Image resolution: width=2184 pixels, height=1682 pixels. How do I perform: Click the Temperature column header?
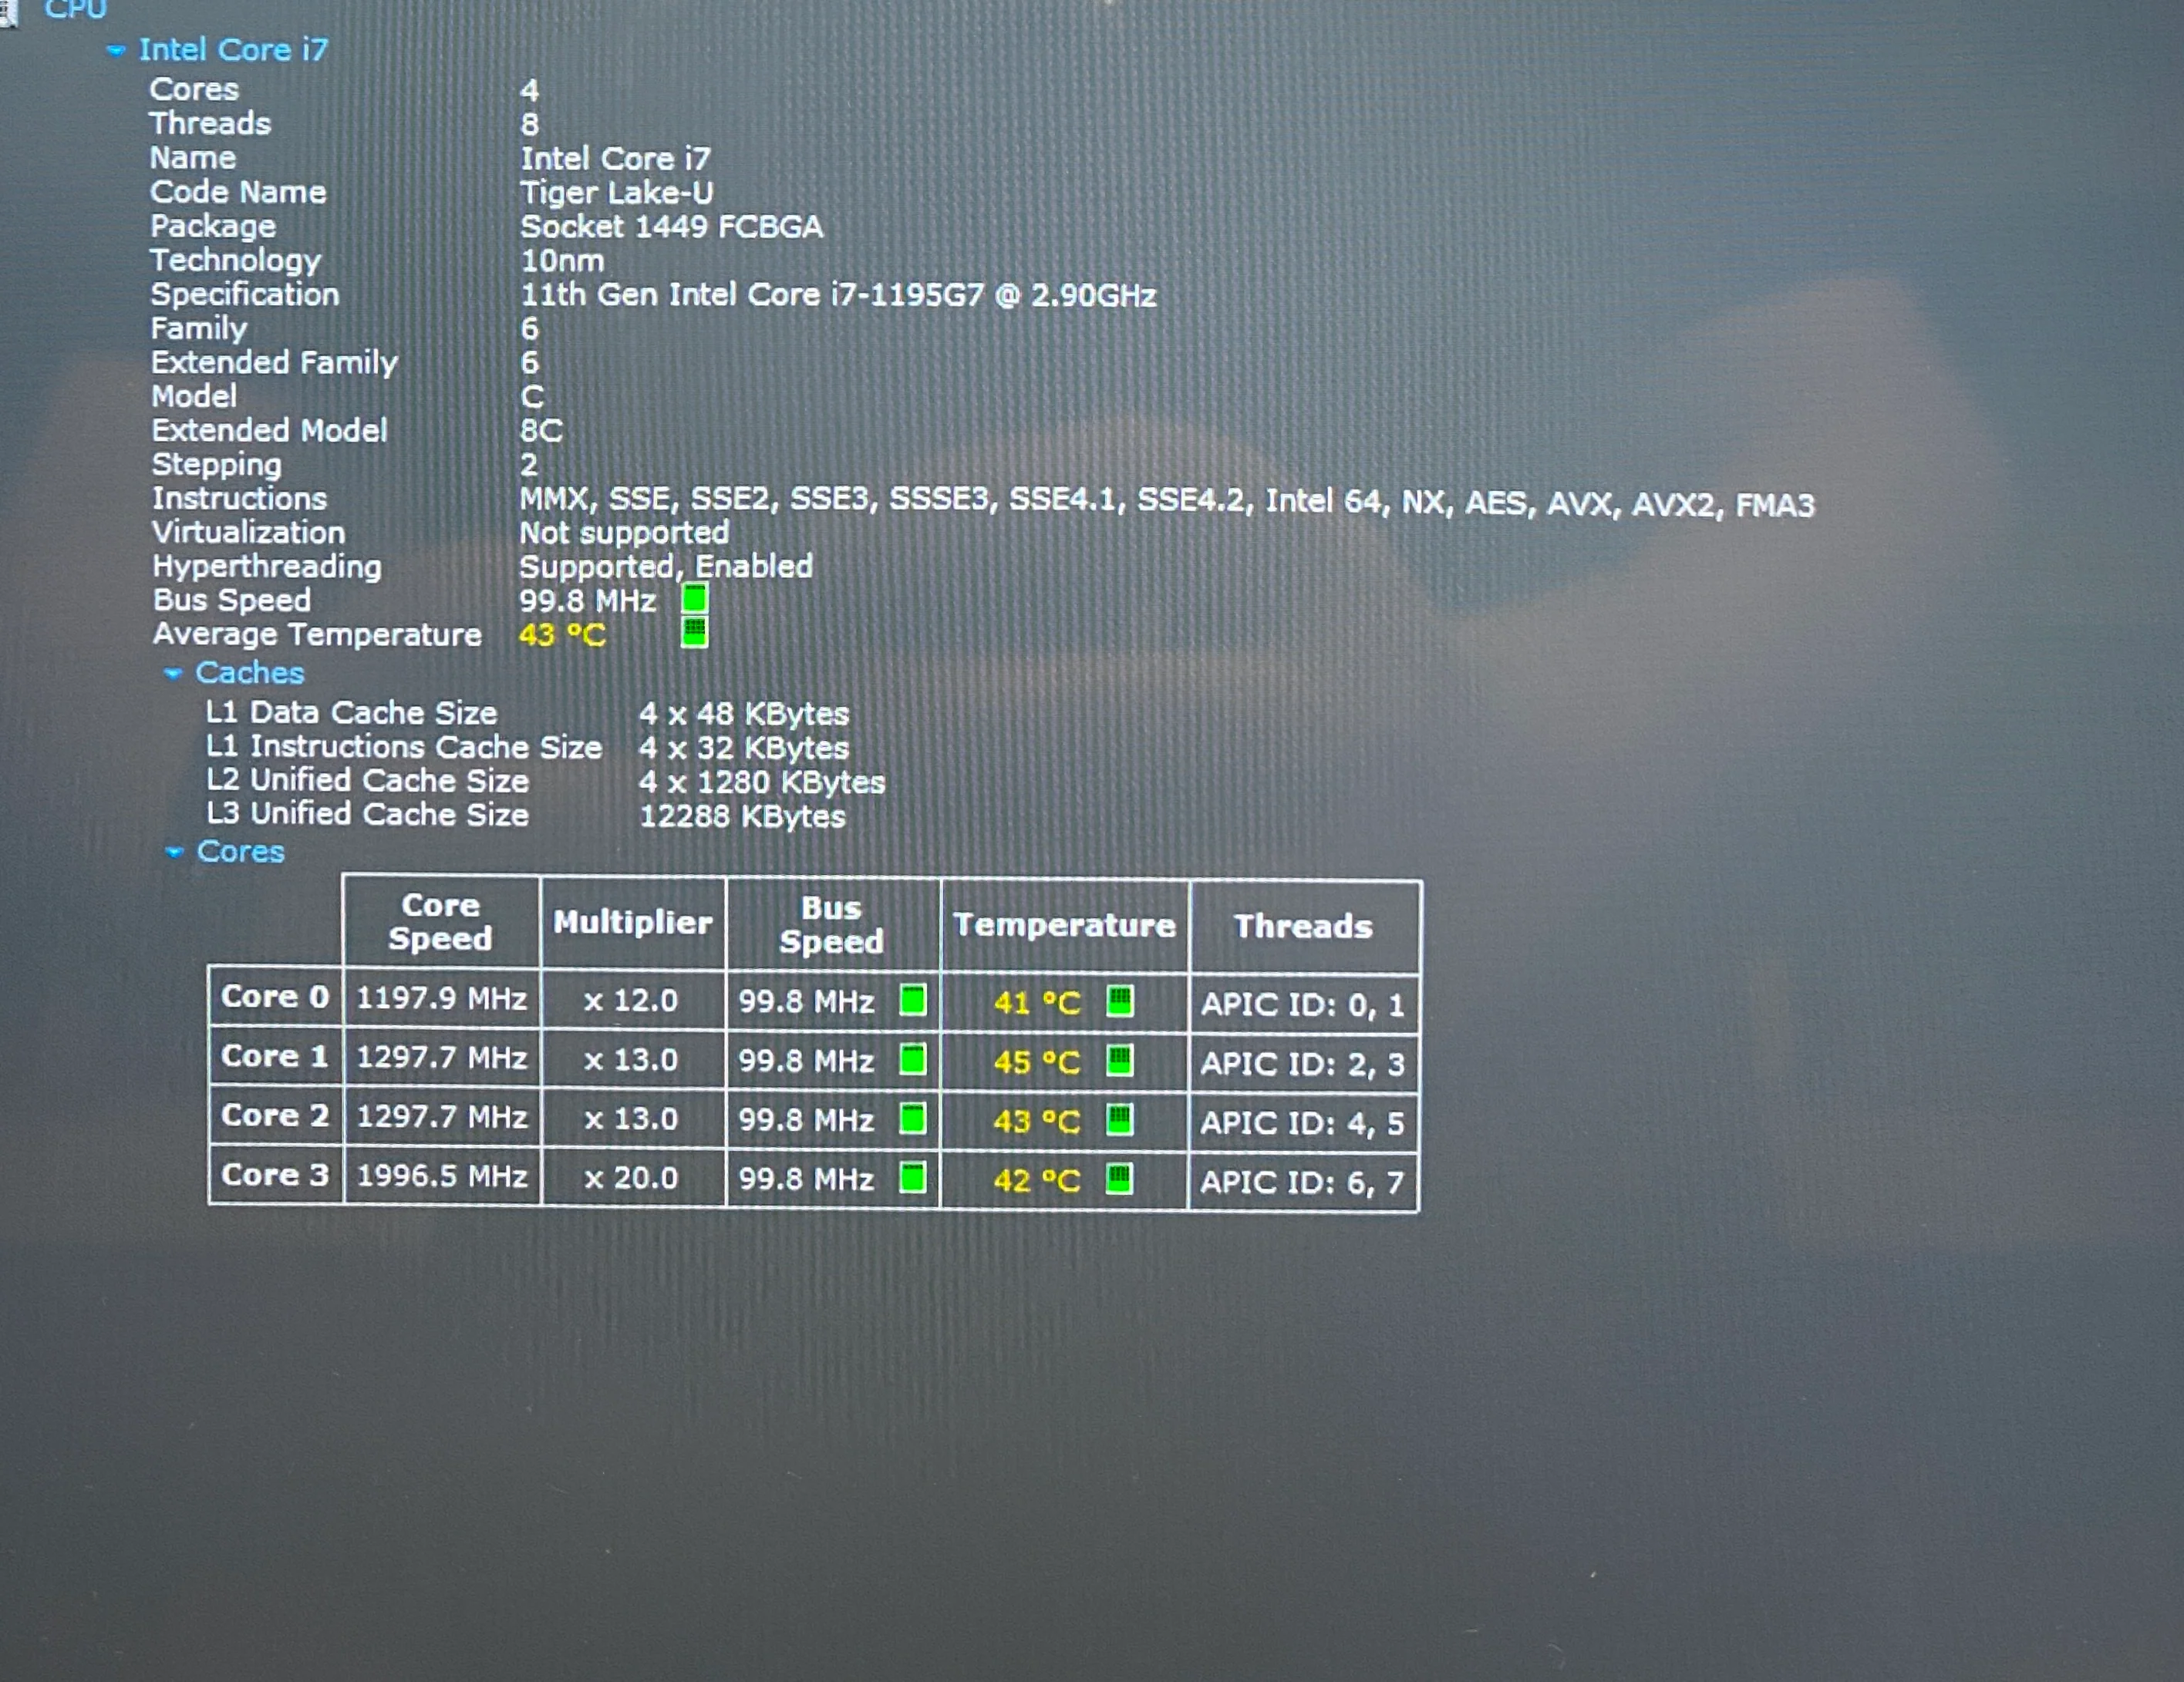click(1064, 926)
